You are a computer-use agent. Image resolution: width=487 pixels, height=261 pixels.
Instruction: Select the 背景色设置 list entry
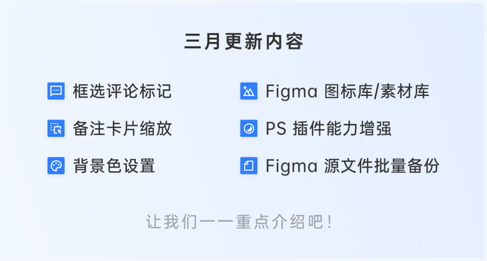[x=114, y=166]
